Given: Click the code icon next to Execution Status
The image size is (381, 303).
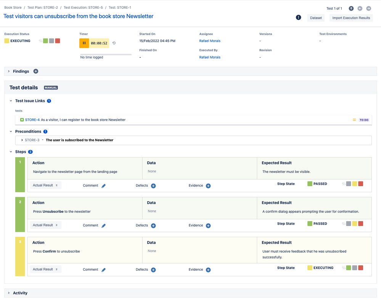Looking at the screenshot, I should pos(40,41).
